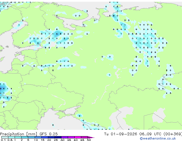Click the precipitation patch over the Sea of Azov
Image resolution: width=182 pixels, height=141 pixels.
click(x=80, y=115)
